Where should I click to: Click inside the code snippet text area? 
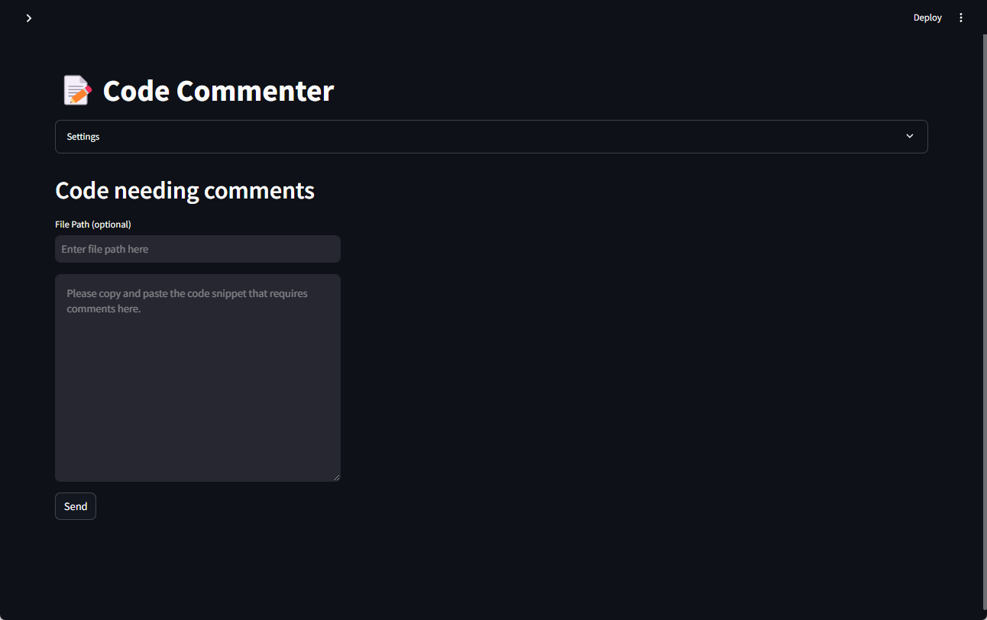click(x=197, y=367)
